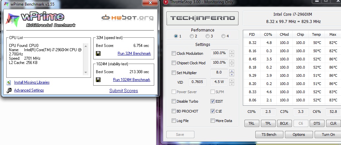Viewport: 341px width, 145px height.
Task: Click Turn On button
Action: tap(328, 135)
